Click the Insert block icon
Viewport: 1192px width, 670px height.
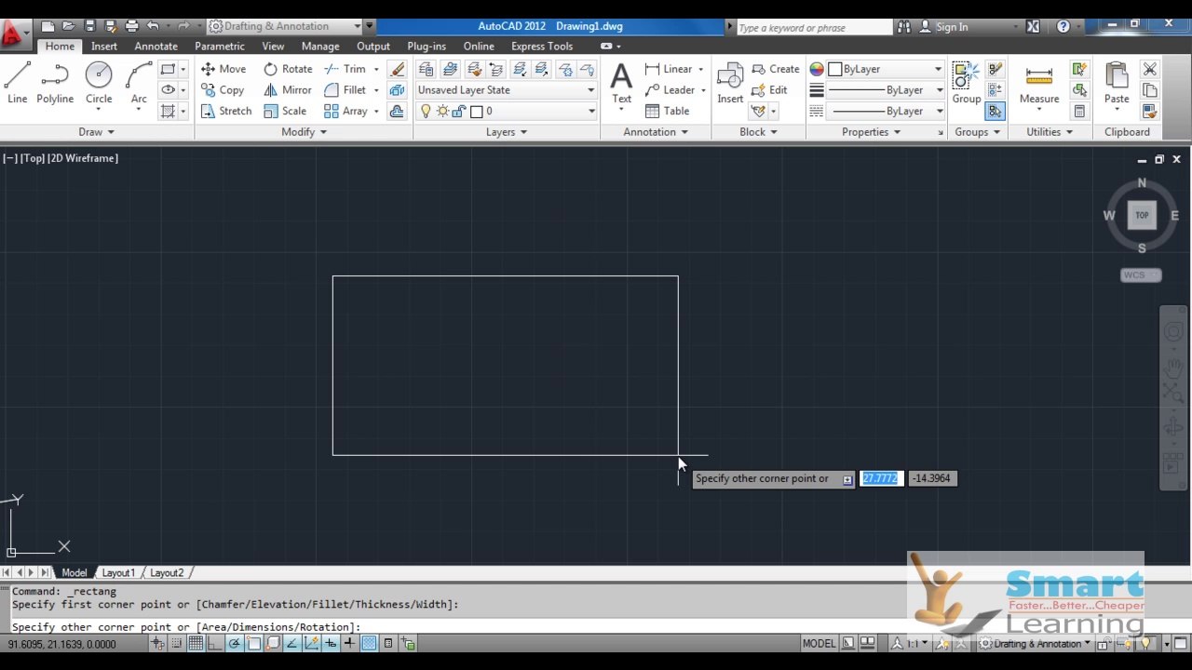click(730, 83)
